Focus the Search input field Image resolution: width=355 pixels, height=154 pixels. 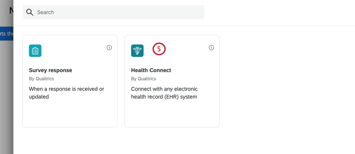114,12
